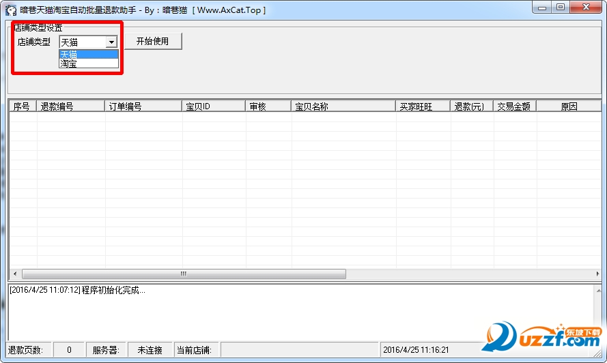Close the application window

click(586, 7)
